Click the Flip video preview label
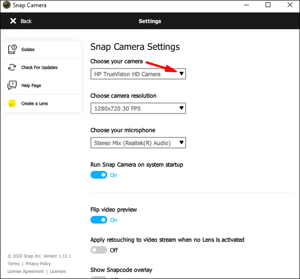300x279 pixels. tap(113, 210)
